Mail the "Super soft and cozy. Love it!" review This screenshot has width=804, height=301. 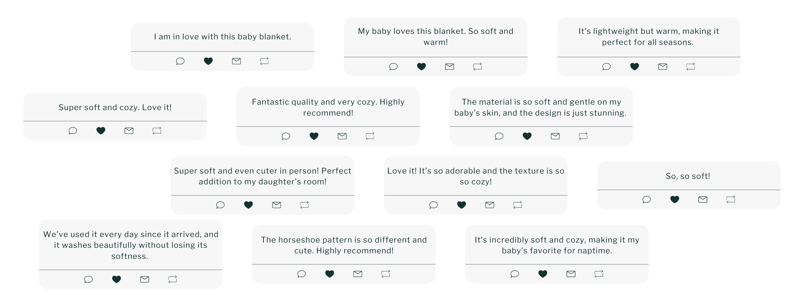129,130
